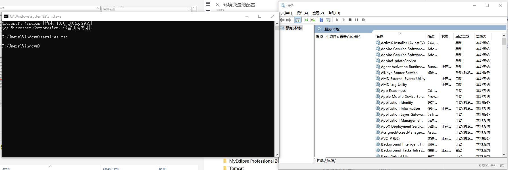The image size is (508, 170).
Task: Click gear icon of Application Identity
Action: click(x=378, y=102)
